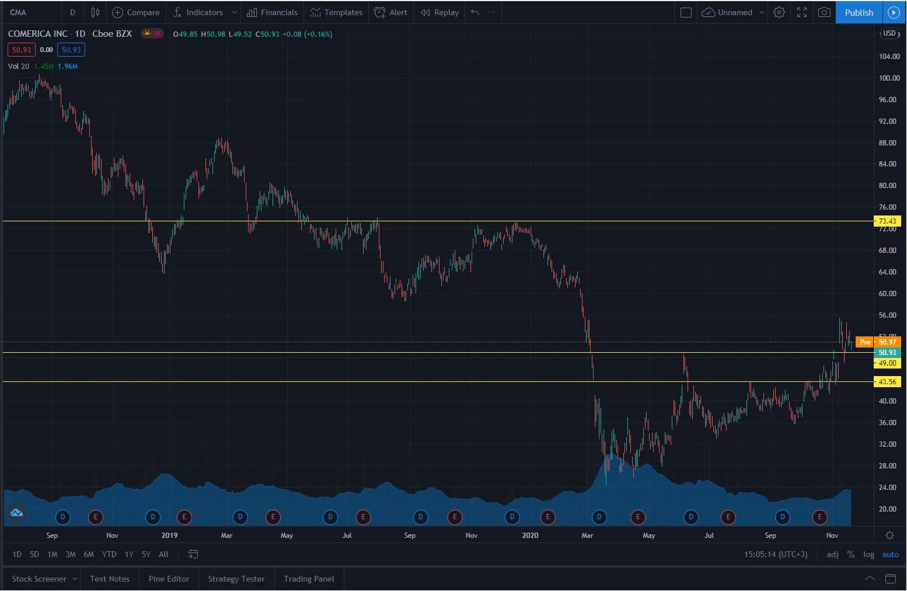The image size is (907, 591).
Task: Click Compare to add a symbol
Action: (135, 12)
